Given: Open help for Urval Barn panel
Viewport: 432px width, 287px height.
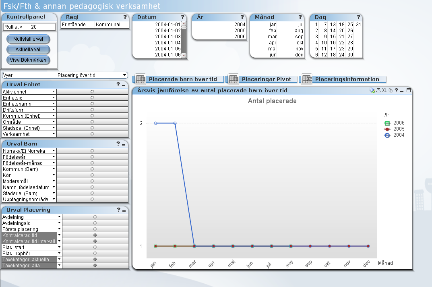Looking at the screenshot, I should point(118,143).
